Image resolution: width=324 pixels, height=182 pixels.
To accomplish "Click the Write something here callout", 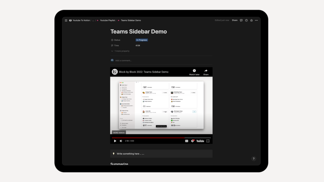I will (x=161, y=154).
